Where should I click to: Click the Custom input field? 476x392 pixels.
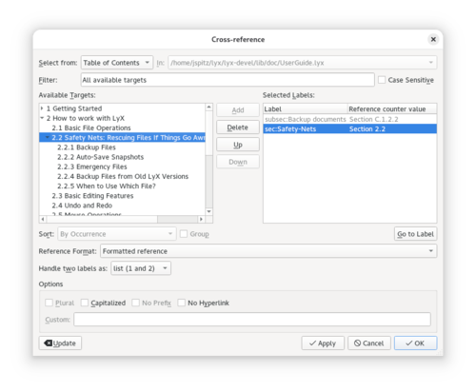[x=252, y=320]
